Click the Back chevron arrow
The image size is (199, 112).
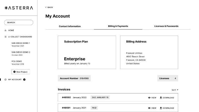pos(46,8)
